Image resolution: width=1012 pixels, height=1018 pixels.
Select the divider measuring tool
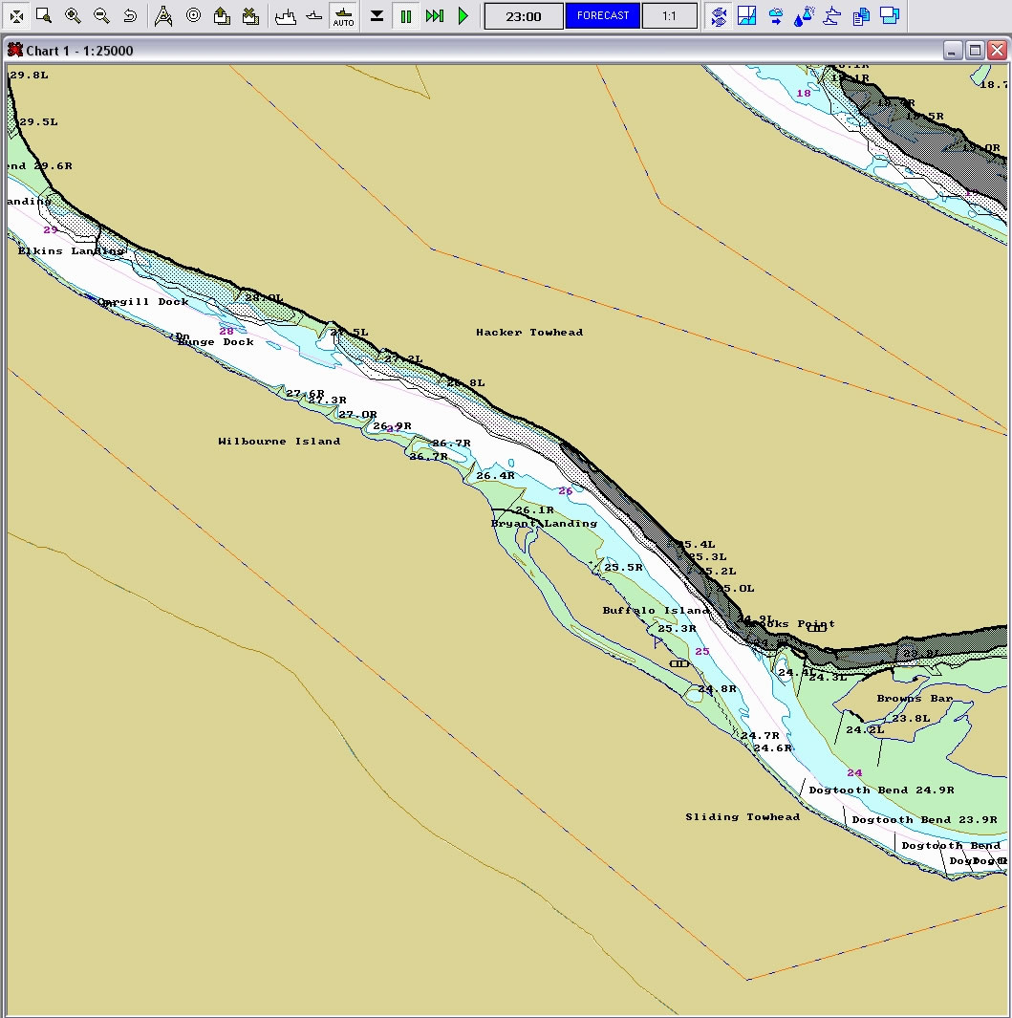click(163, 15)
